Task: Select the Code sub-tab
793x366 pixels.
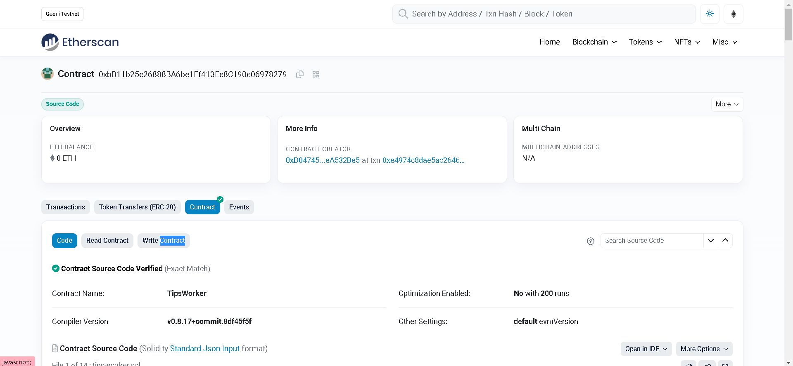Action: tap(64, 241)
